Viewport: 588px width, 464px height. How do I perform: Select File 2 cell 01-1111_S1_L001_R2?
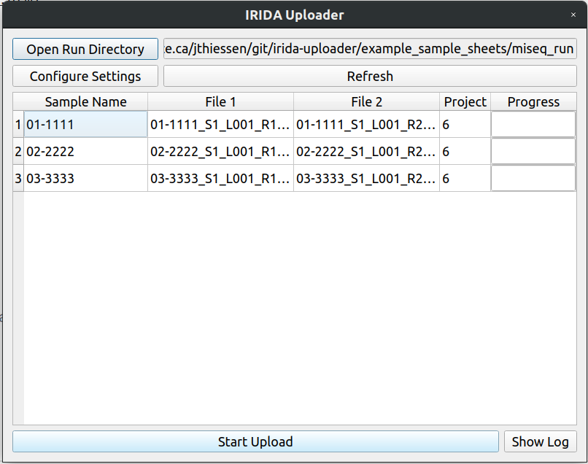point(366,124)
